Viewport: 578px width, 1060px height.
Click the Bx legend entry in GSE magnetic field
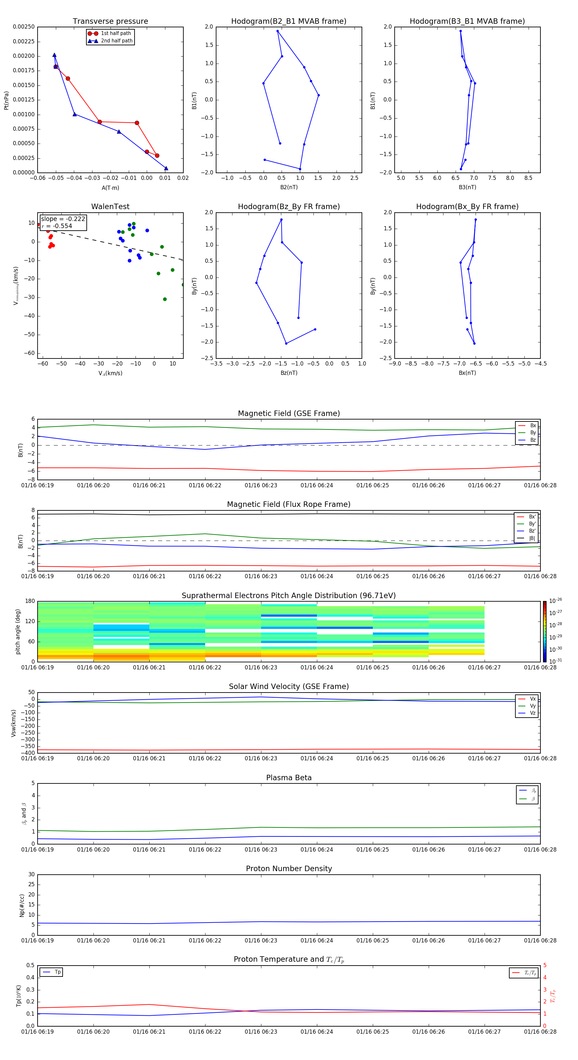[x=527, y=426]
